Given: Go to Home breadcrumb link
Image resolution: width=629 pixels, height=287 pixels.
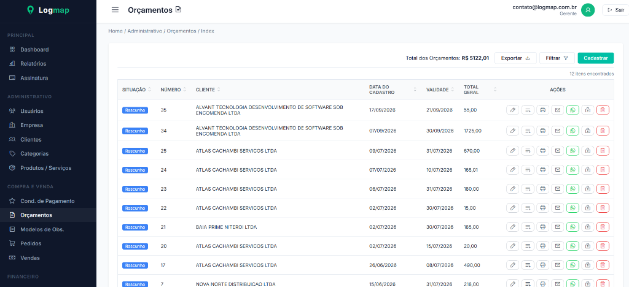Looking at the screenshot, I should coord(115,31).
